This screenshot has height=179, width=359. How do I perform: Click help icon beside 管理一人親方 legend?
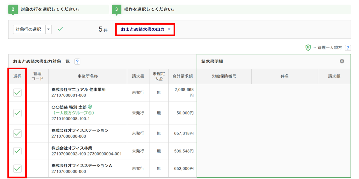pyautogui.click(x=348, y=48)
